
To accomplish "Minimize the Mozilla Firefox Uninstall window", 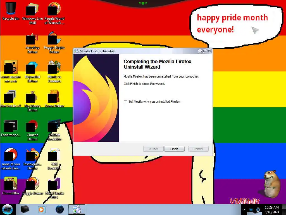I will 200,51.
